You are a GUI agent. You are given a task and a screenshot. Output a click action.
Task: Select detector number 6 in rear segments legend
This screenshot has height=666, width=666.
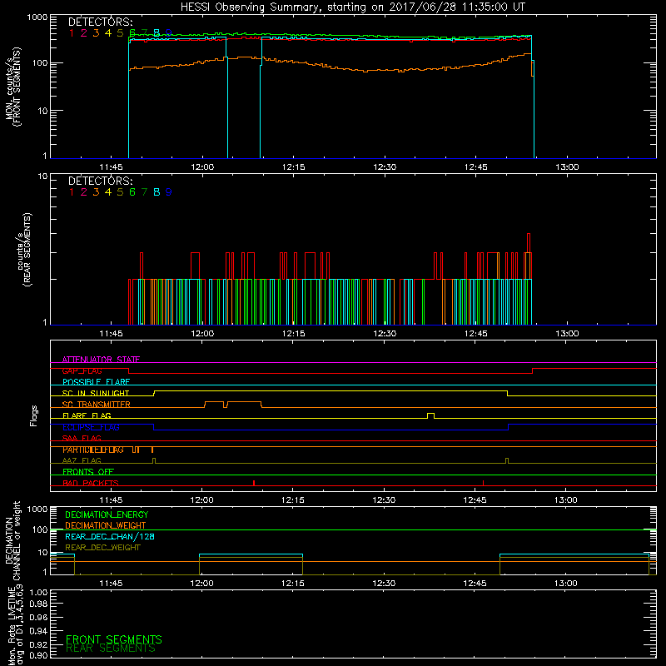click(x=132, y=192)
